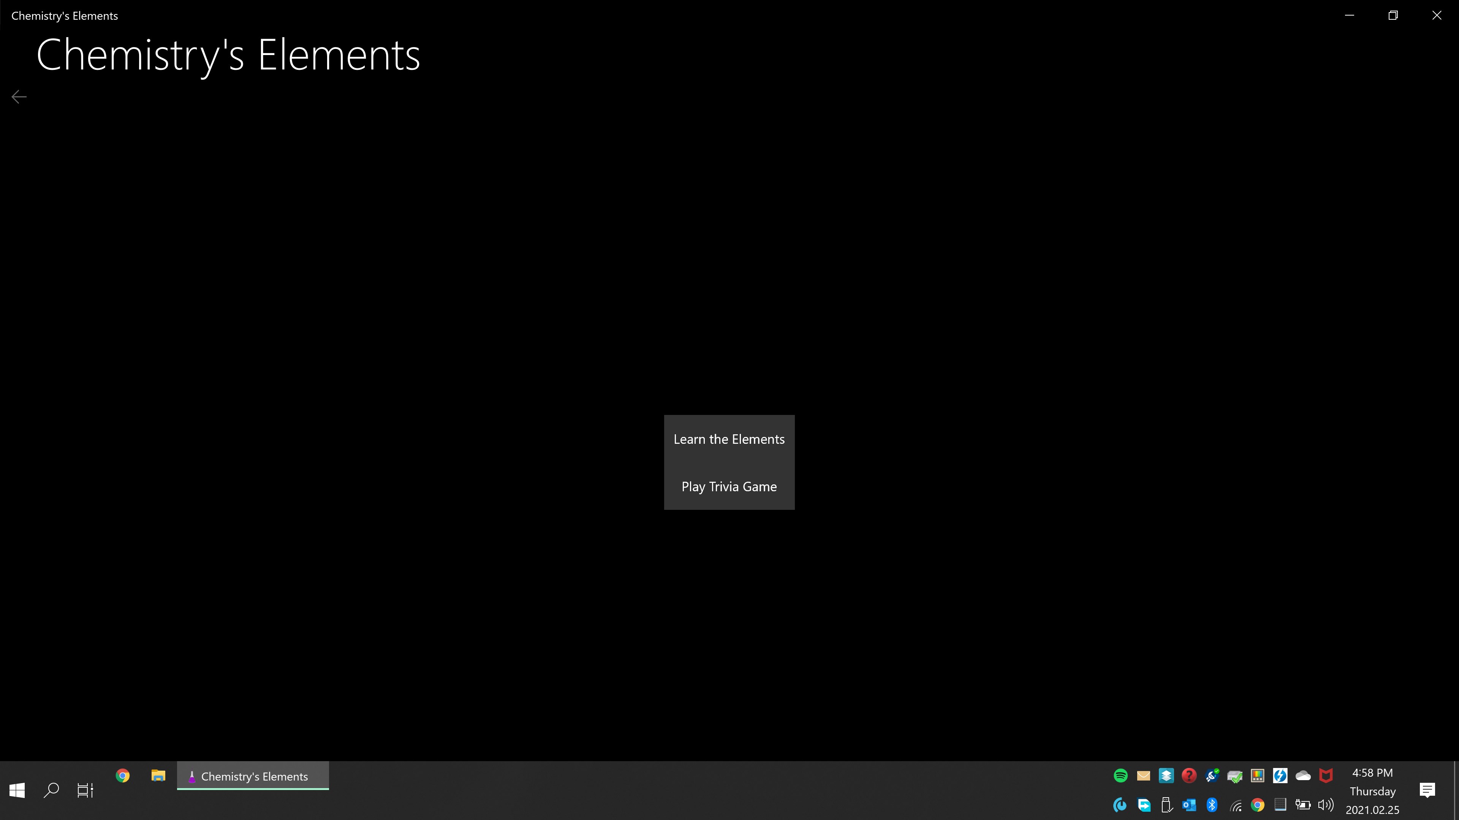Click the OneDrive cloud tray icon
The width and height of the screenshot is (1459, 820).
(x=1303, y=776)
